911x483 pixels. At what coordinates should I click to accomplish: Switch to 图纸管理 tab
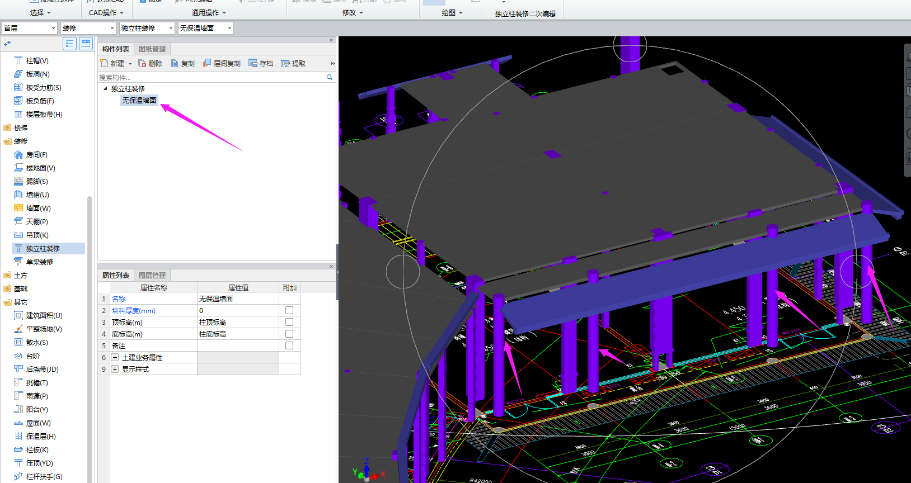coord(152,49)
